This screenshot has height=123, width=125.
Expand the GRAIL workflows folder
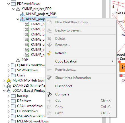coord(9,106)
